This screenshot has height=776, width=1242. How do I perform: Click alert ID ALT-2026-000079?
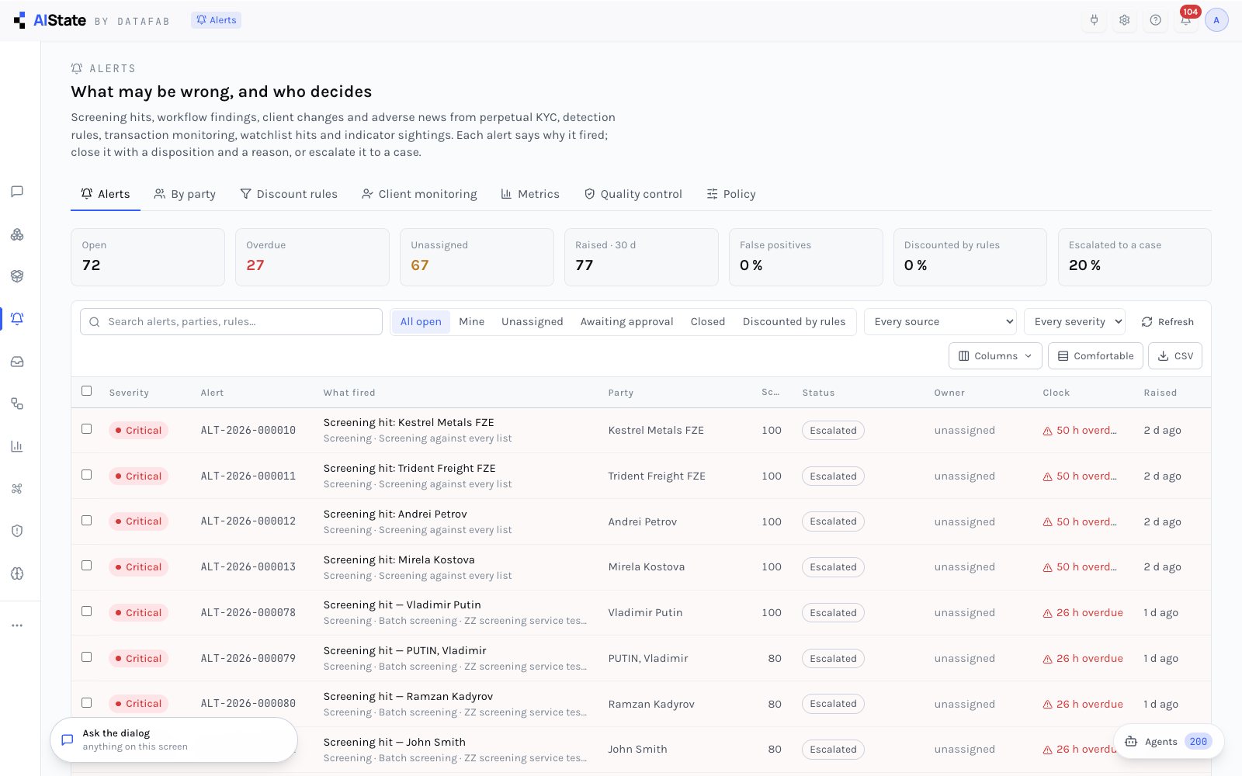point(248,658)
